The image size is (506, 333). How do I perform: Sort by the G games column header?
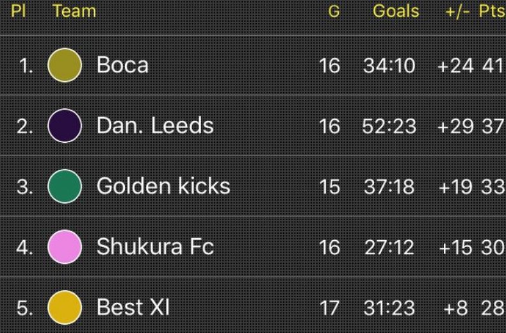click(334, 12)
